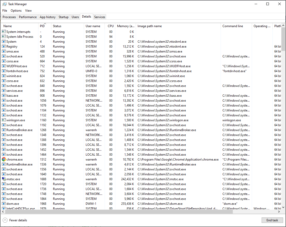
Task: Sort by the Status column header
Action: click(67, 26)
